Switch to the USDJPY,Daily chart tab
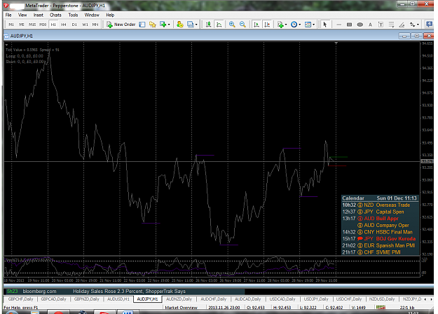438x314 pixels. [x=316, y=299]
